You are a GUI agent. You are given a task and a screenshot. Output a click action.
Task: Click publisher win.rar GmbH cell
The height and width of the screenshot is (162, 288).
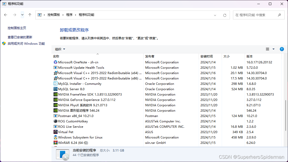pyautogui.click(x=155, y=143)
